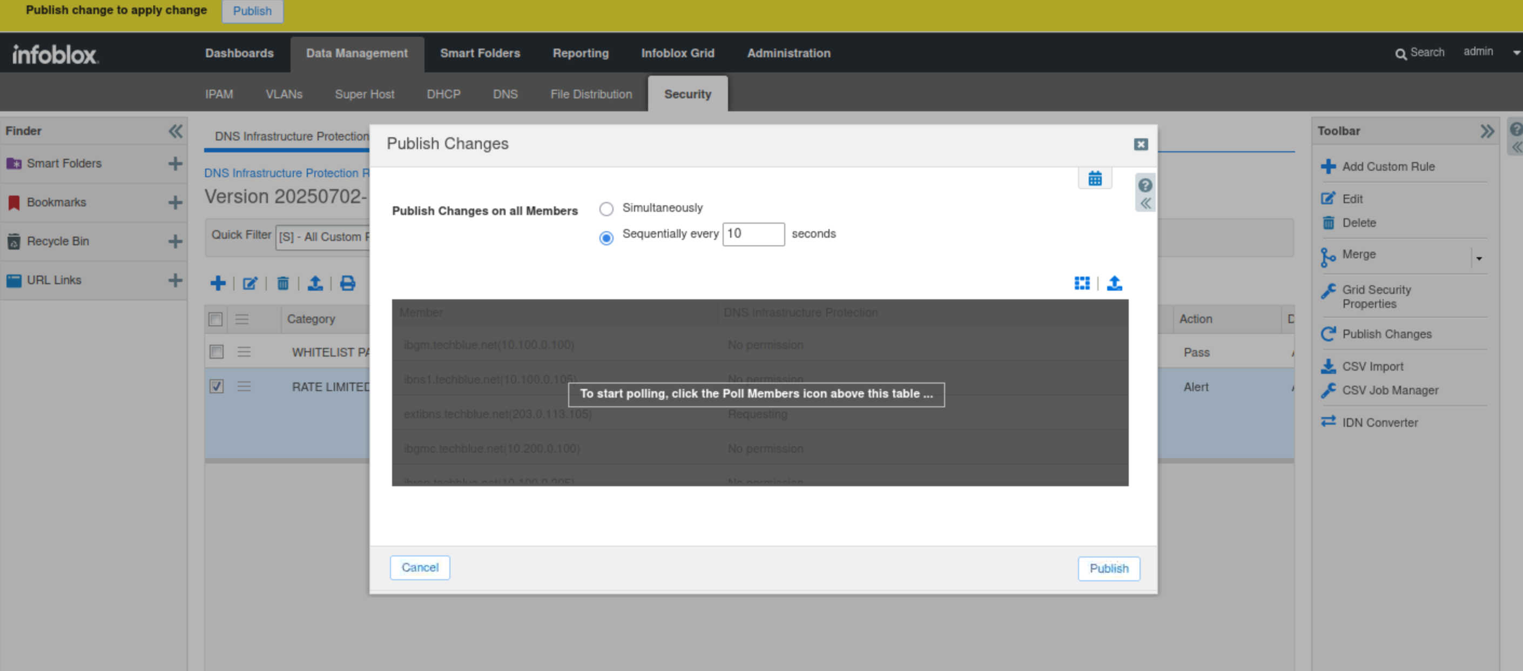Click Publish button in the yellow banner
The height and width of the screenshot is (671, 1523).
(252, 11)
